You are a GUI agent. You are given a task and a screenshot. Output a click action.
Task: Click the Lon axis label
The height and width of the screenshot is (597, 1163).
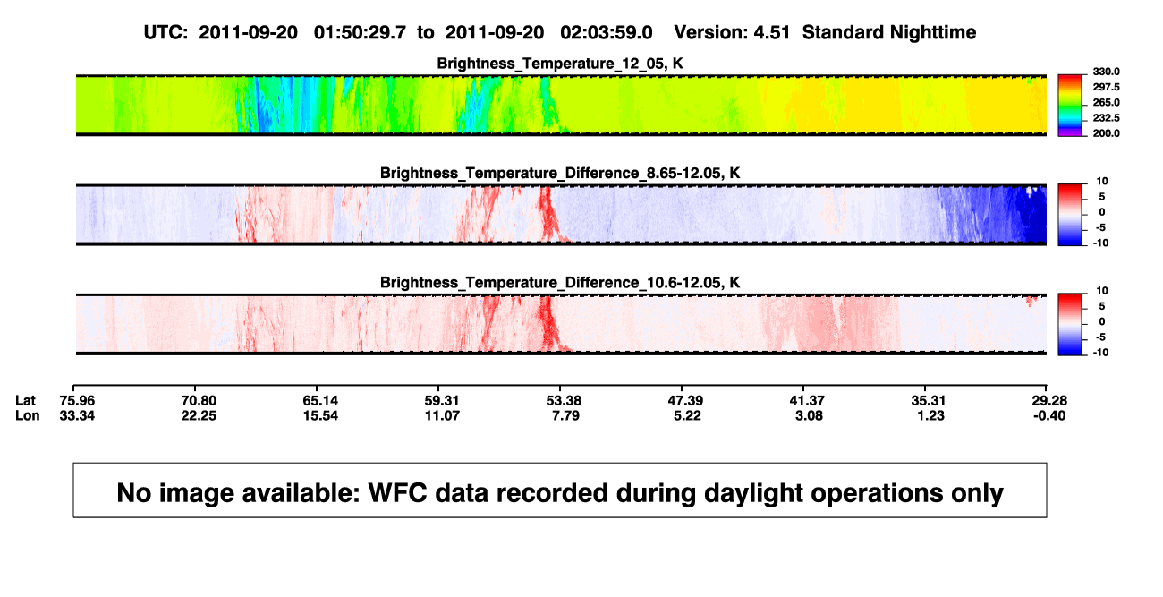coord(27,415)
